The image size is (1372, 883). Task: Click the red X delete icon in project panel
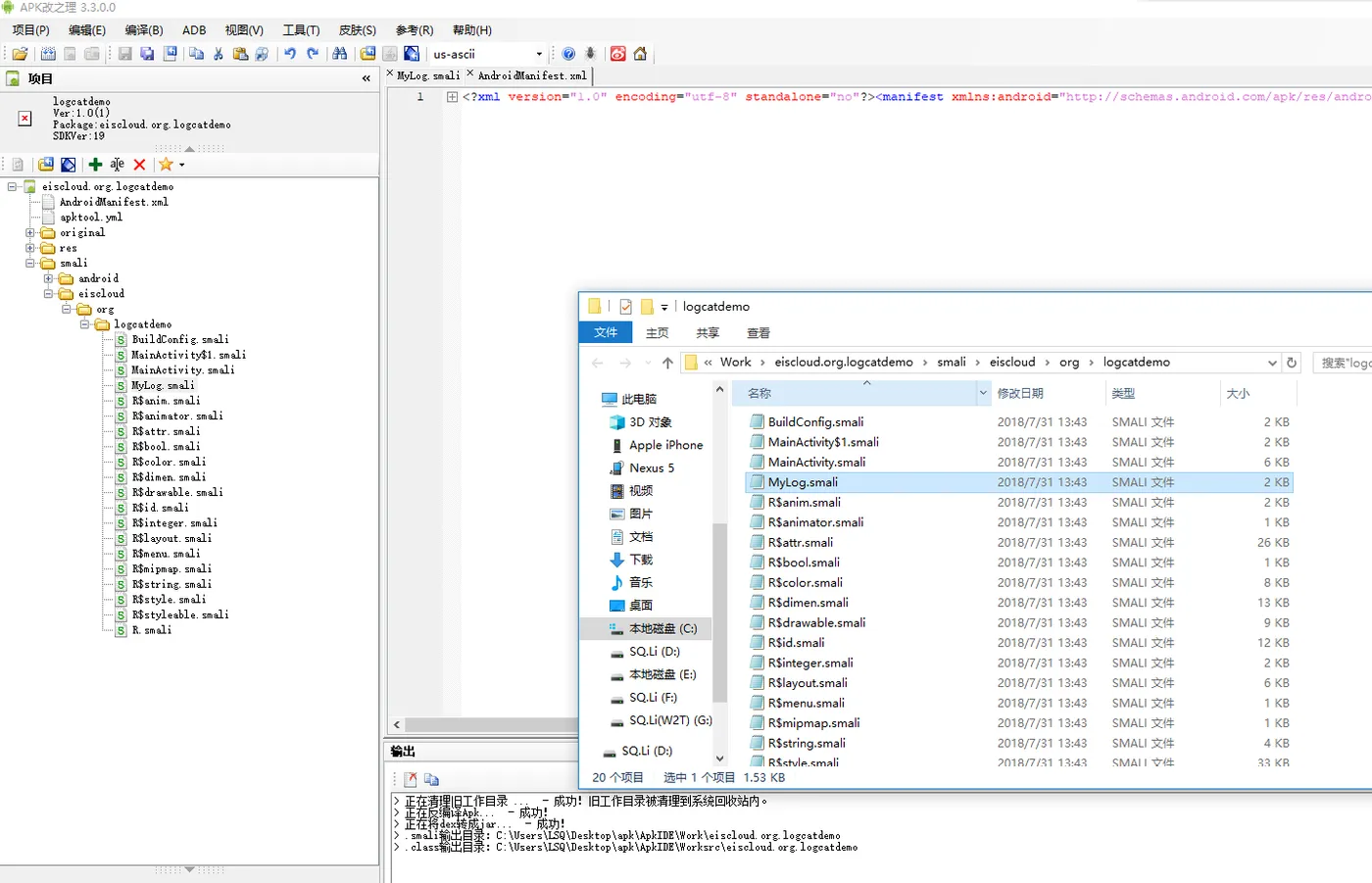tap(139, 165)
